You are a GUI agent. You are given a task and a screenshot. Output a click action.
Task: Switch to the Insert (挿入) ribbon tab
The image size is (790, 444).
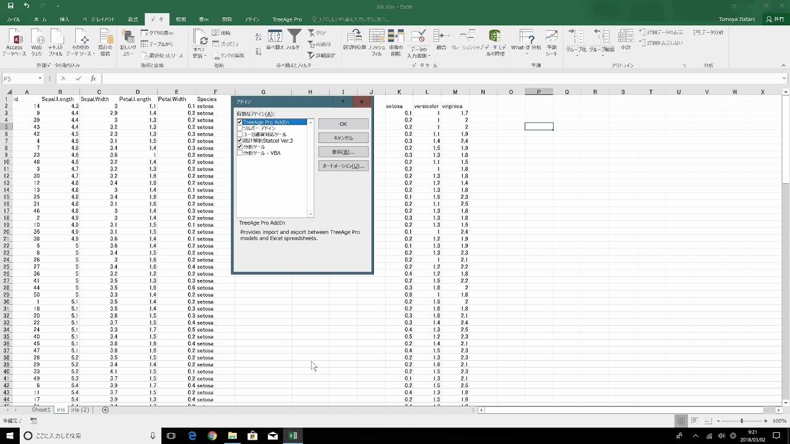click(64, 20)
